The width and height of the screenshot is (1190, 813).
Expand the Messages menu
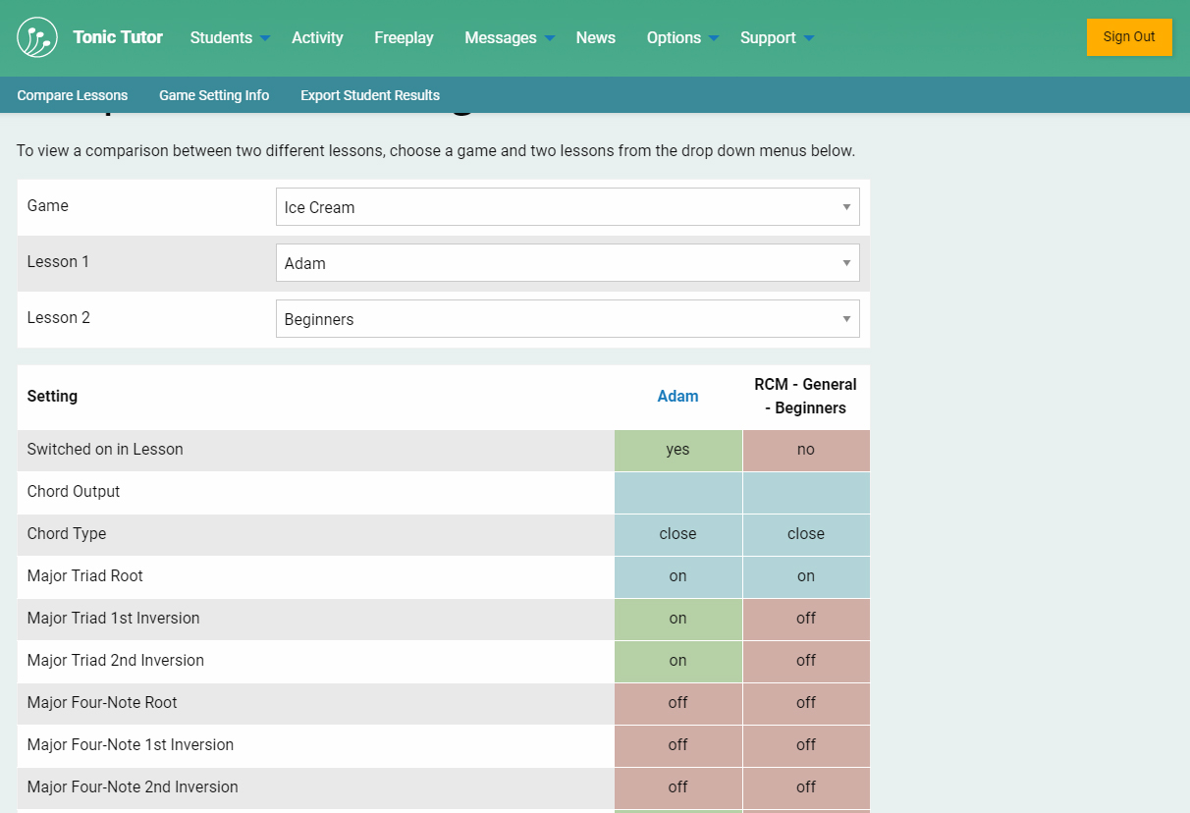coord(509,38)
